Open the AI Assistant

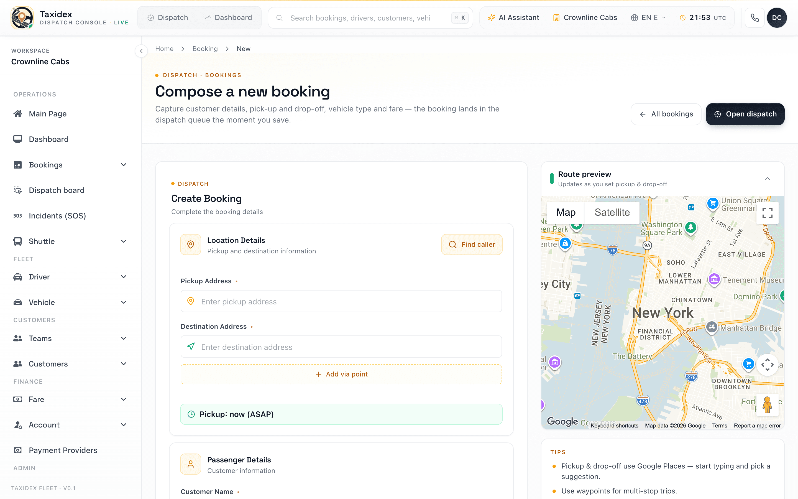(513, 18)
